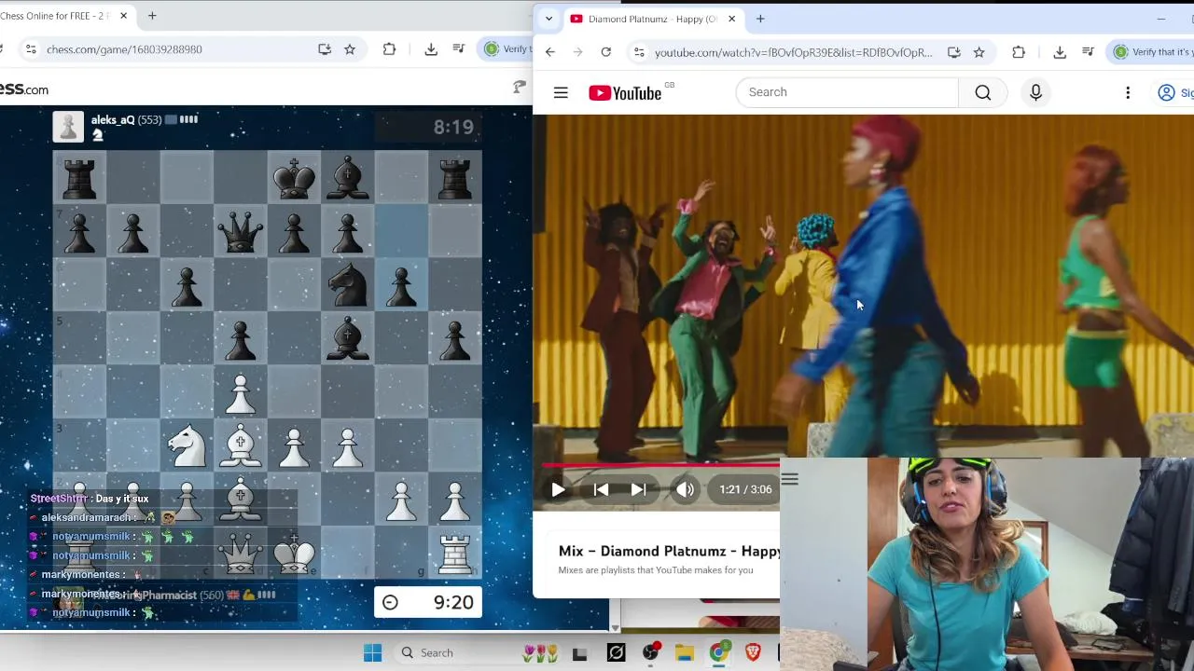
Task: Select the youtube.com address bar URL
Action: point(793,52)
